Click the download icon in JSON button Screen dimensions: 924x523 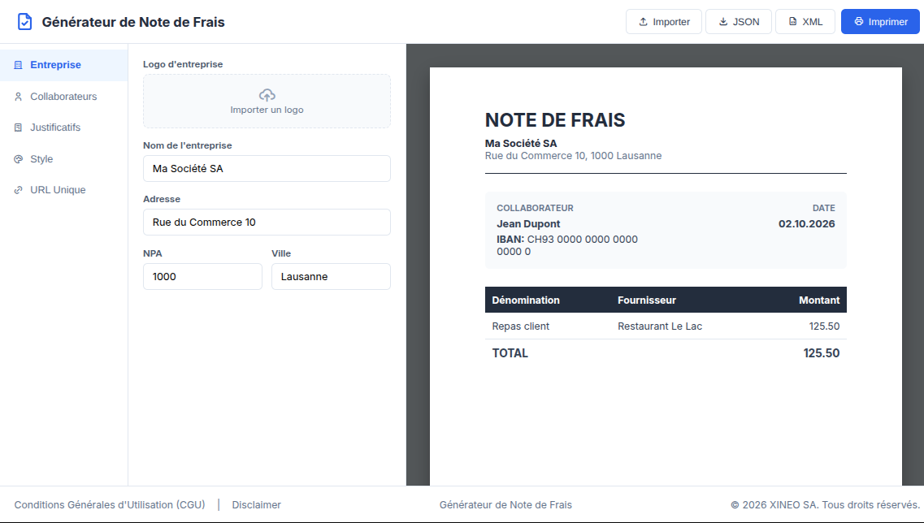(x=723, y=22)
